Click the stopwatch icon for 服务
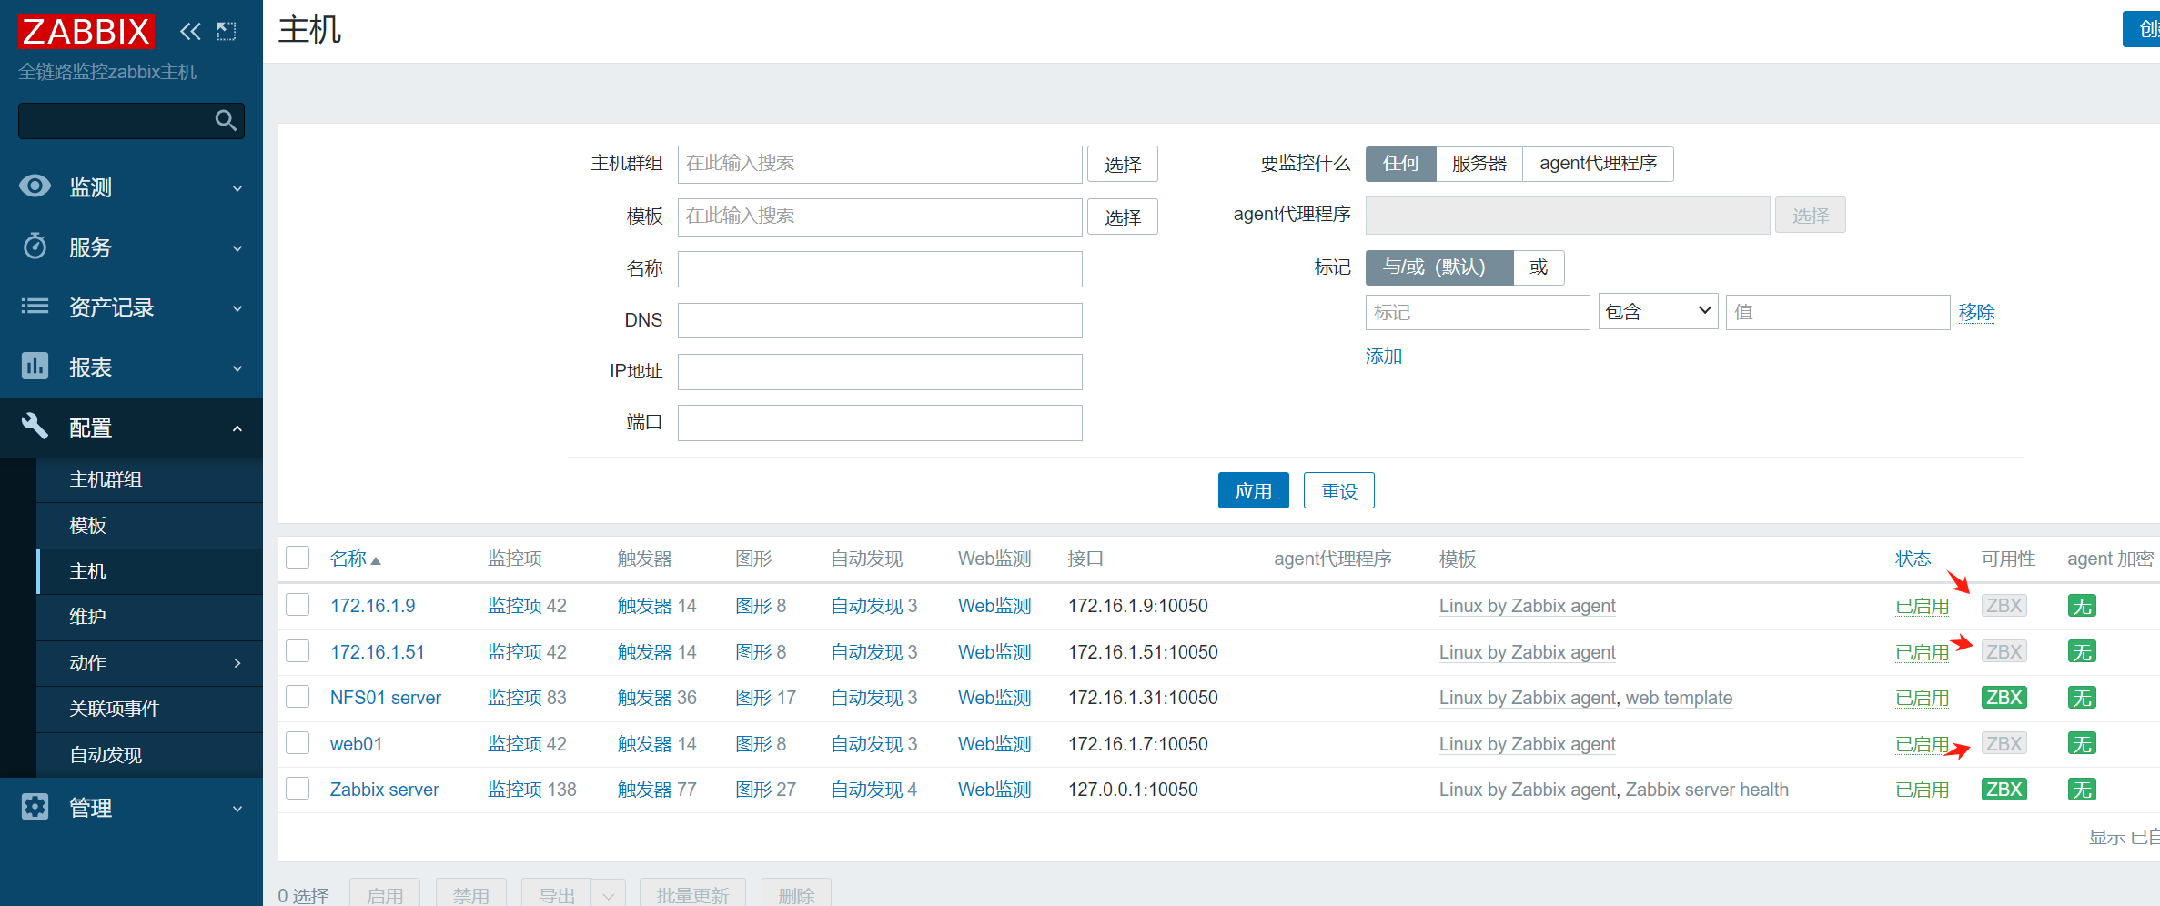Screen dimensions: 2160x906 tap(35, 247)
